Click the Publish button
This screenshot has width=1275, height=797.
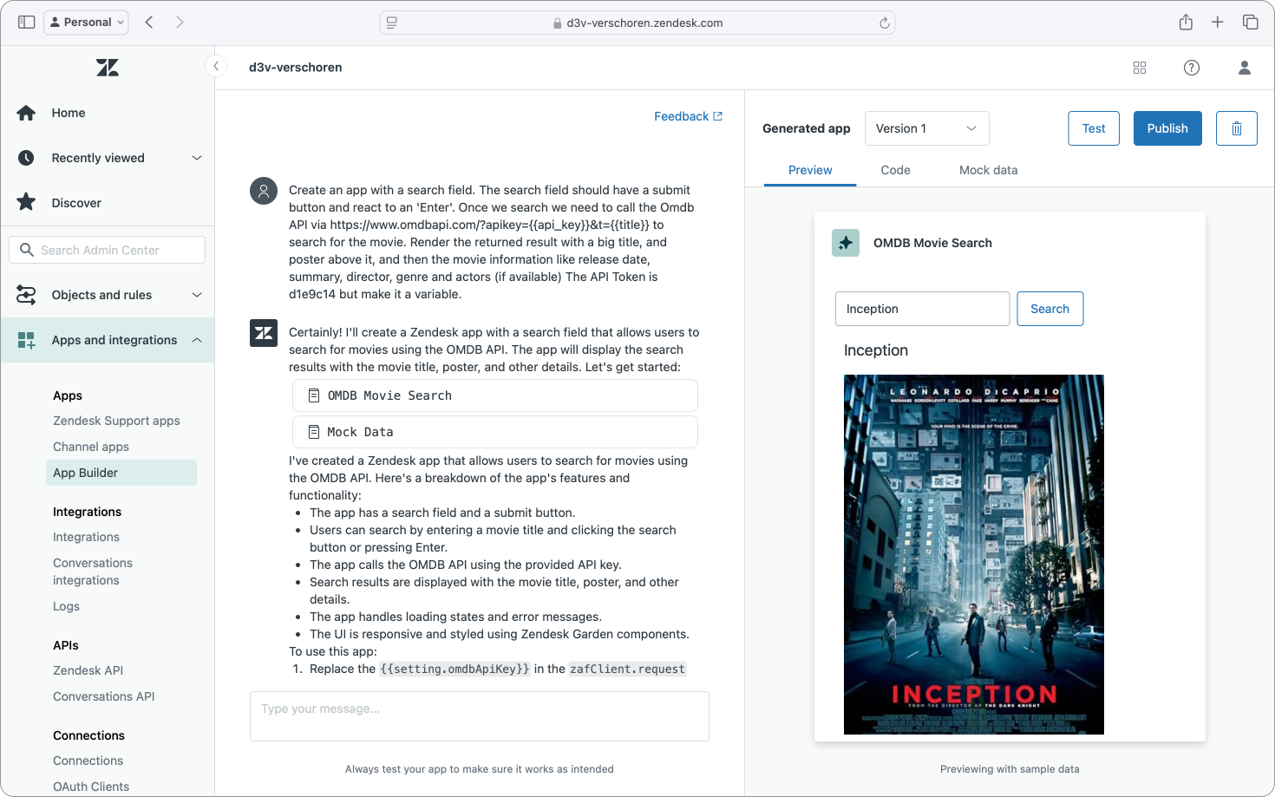tap(1167, 128)
